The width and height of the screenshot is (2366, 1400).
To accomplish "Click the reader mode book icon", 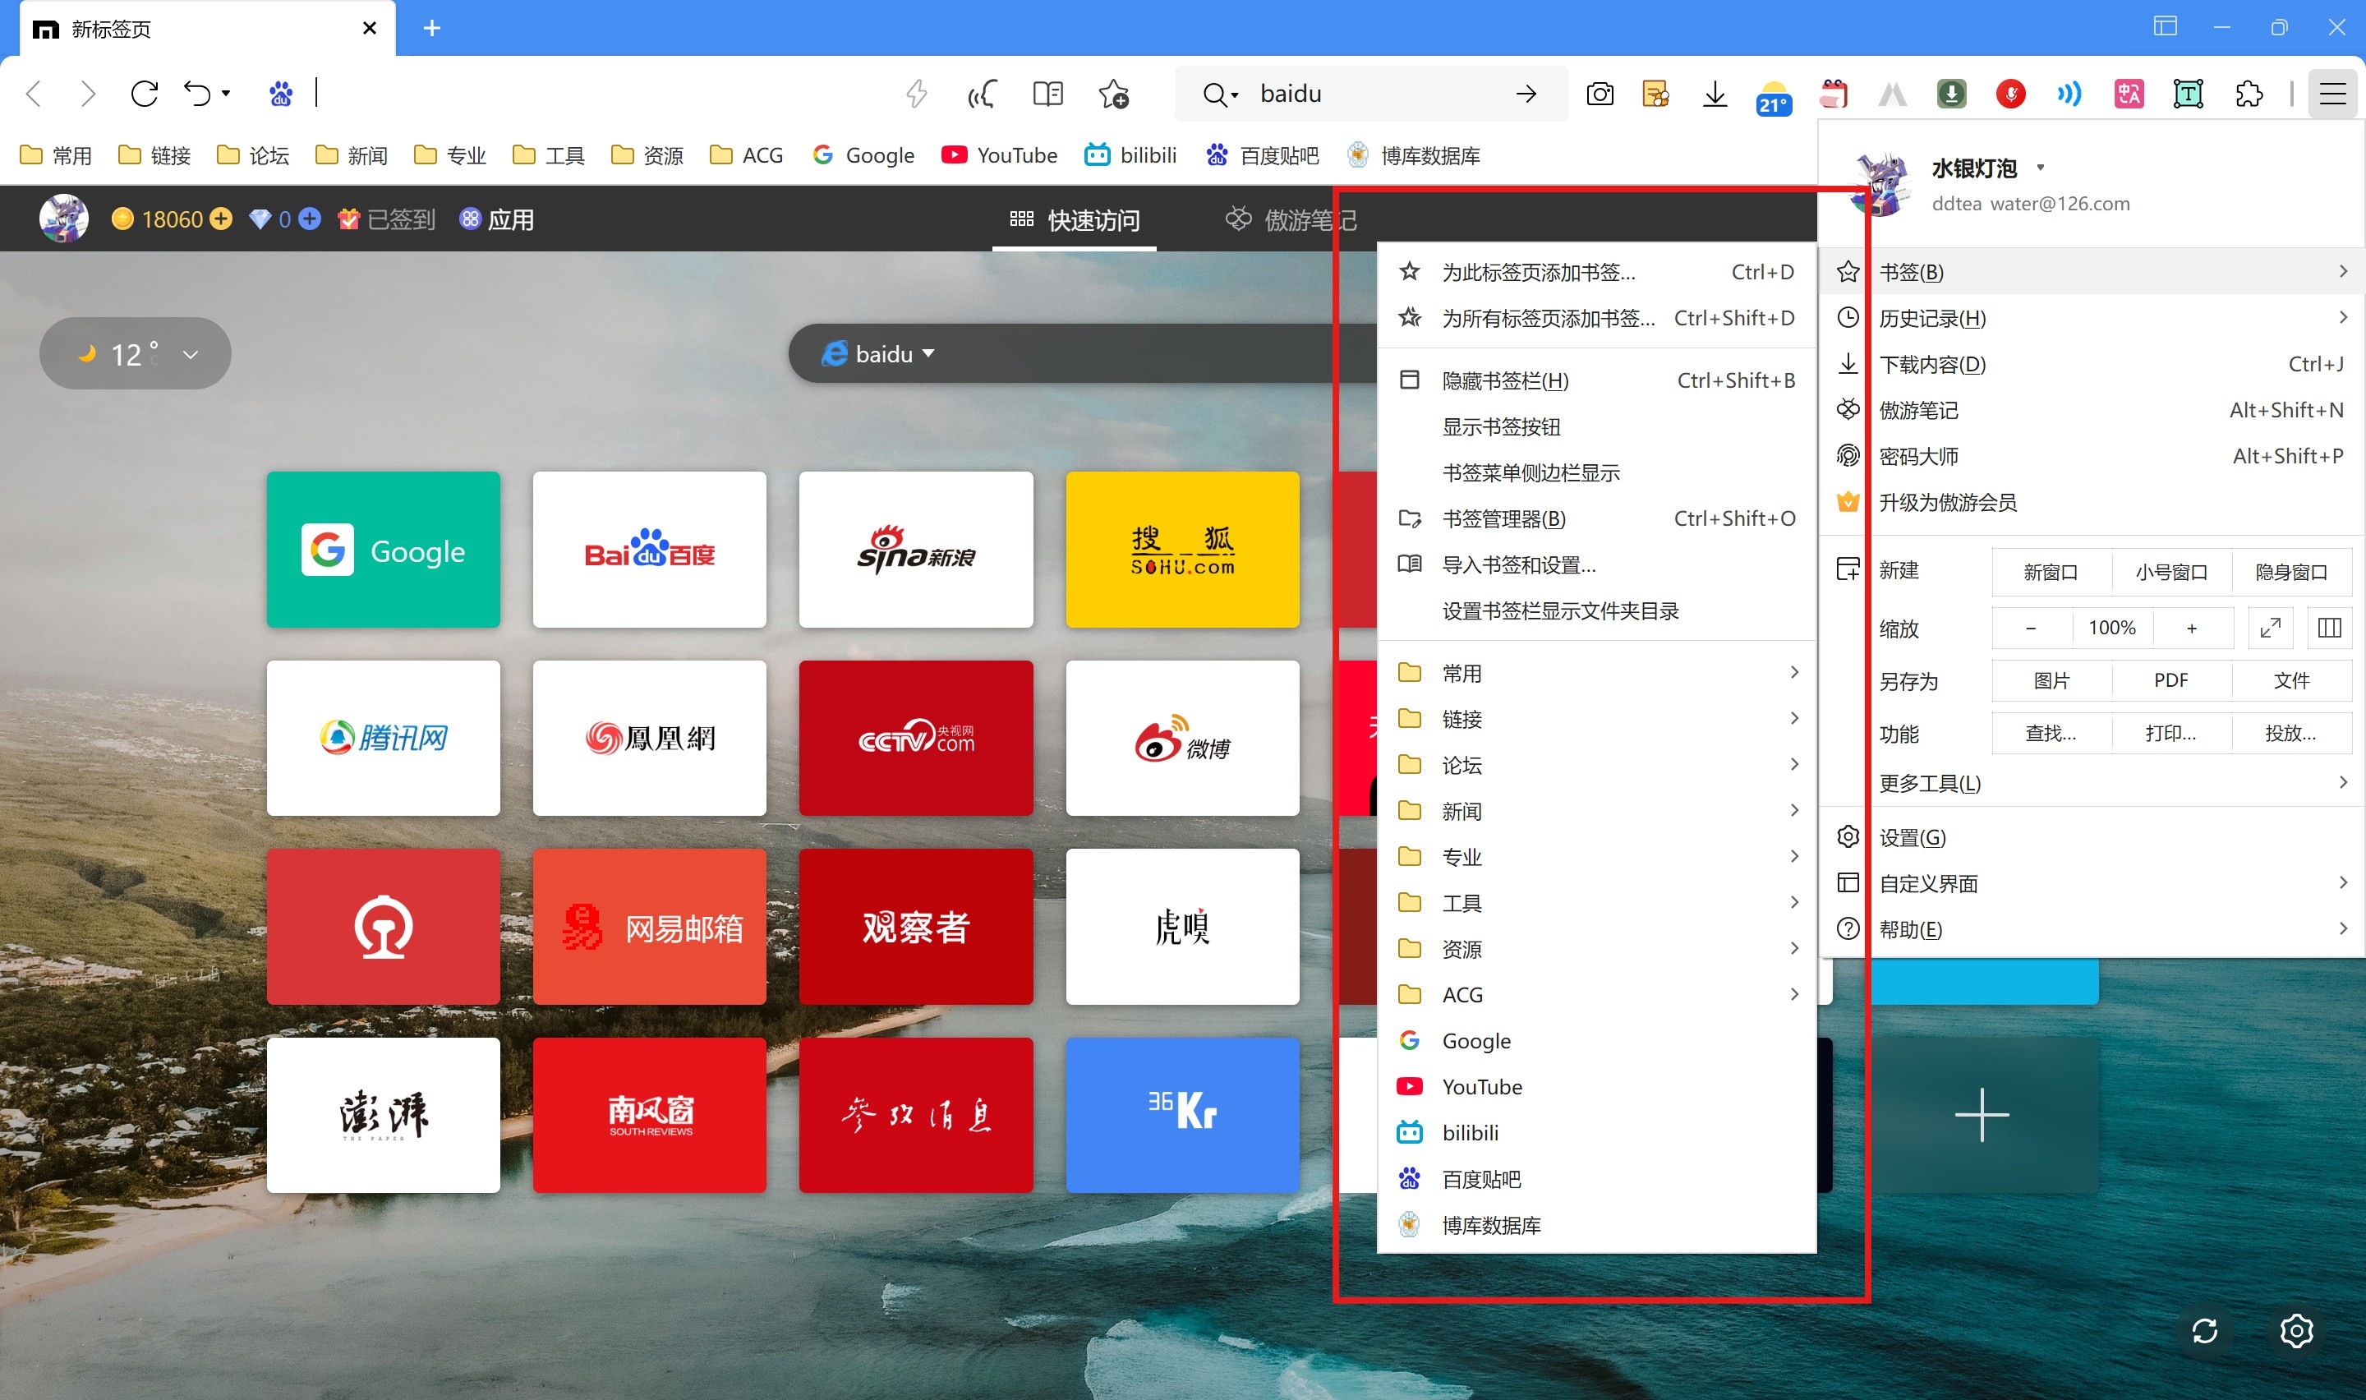I will click(x=1047, y=94).
